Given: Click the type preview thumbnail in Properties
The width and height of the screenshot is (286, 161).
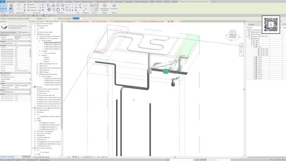Looking at the screenshot, I should (x=4, y=27).
